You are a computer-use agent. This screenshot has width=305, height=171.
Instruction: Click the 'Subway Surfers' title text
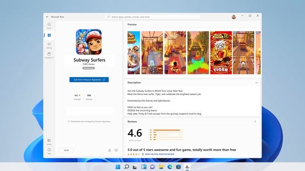[x=90, y=60]
